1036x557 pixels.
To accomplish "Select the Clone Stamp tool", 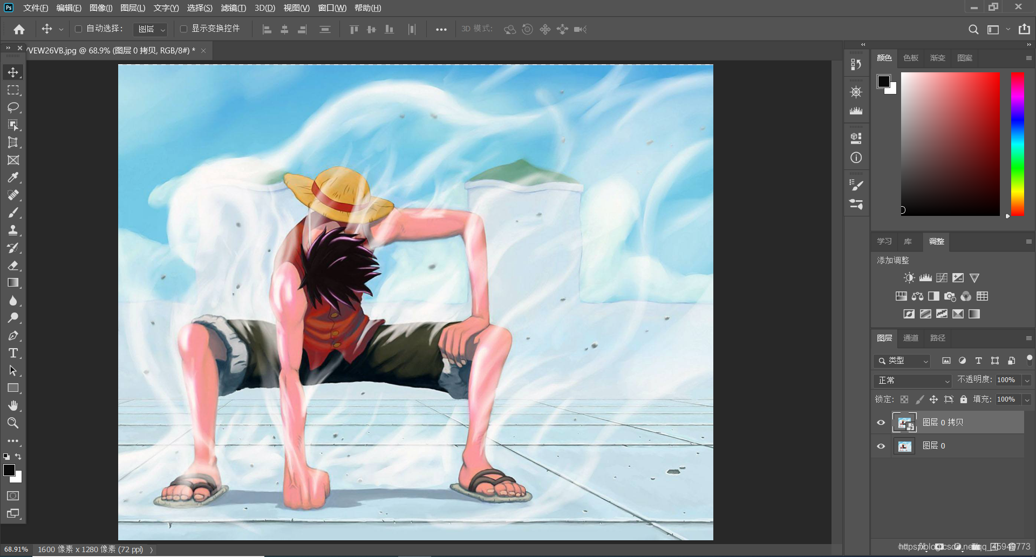I will (x=13, y=230).
